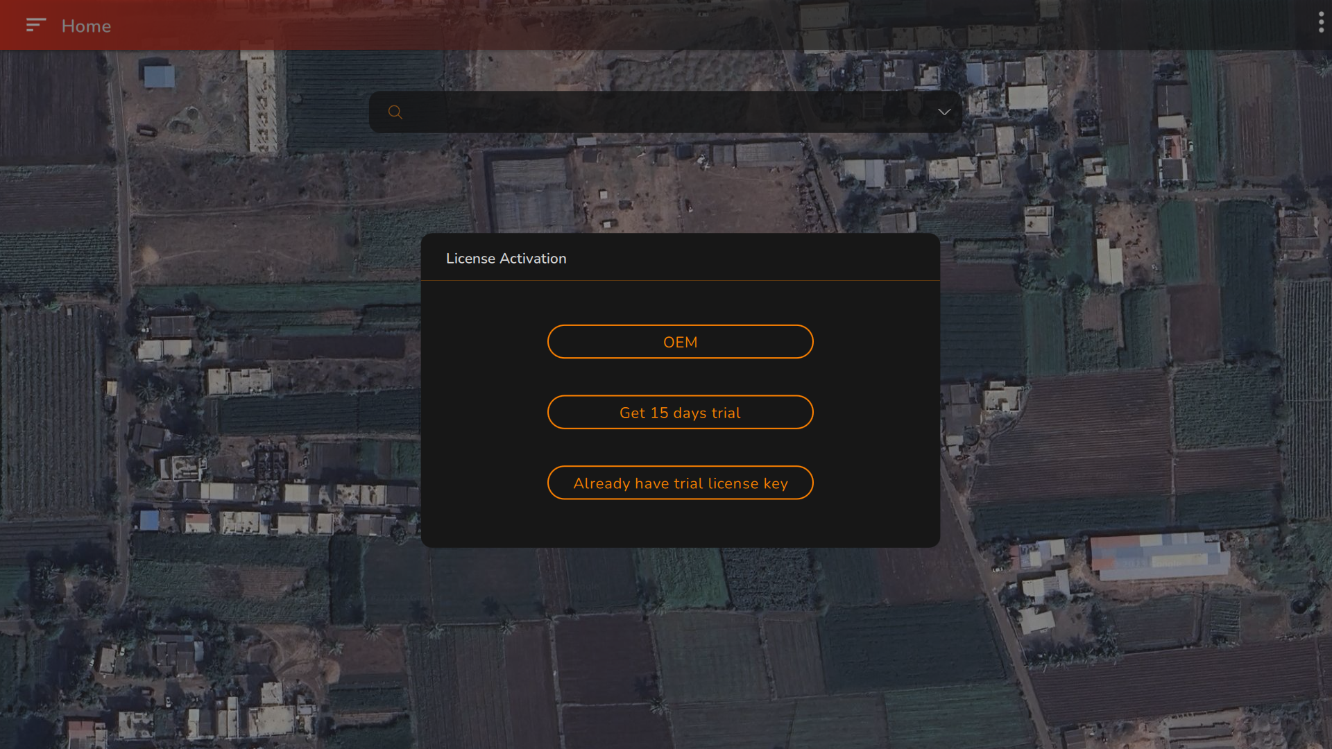Open the three-dot overflow menu

point(1321,23)
